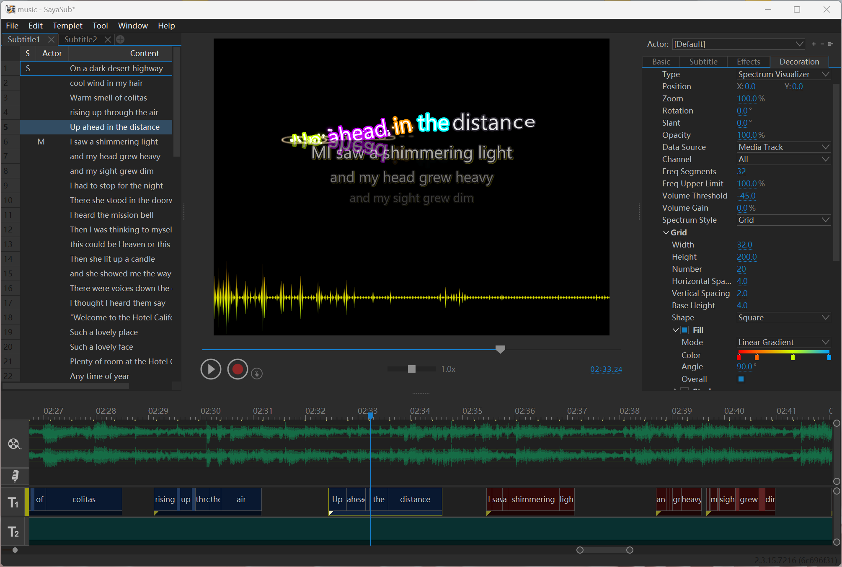
Task: Close the Subtitle2 tab
Action: click(x=108, y=39)
